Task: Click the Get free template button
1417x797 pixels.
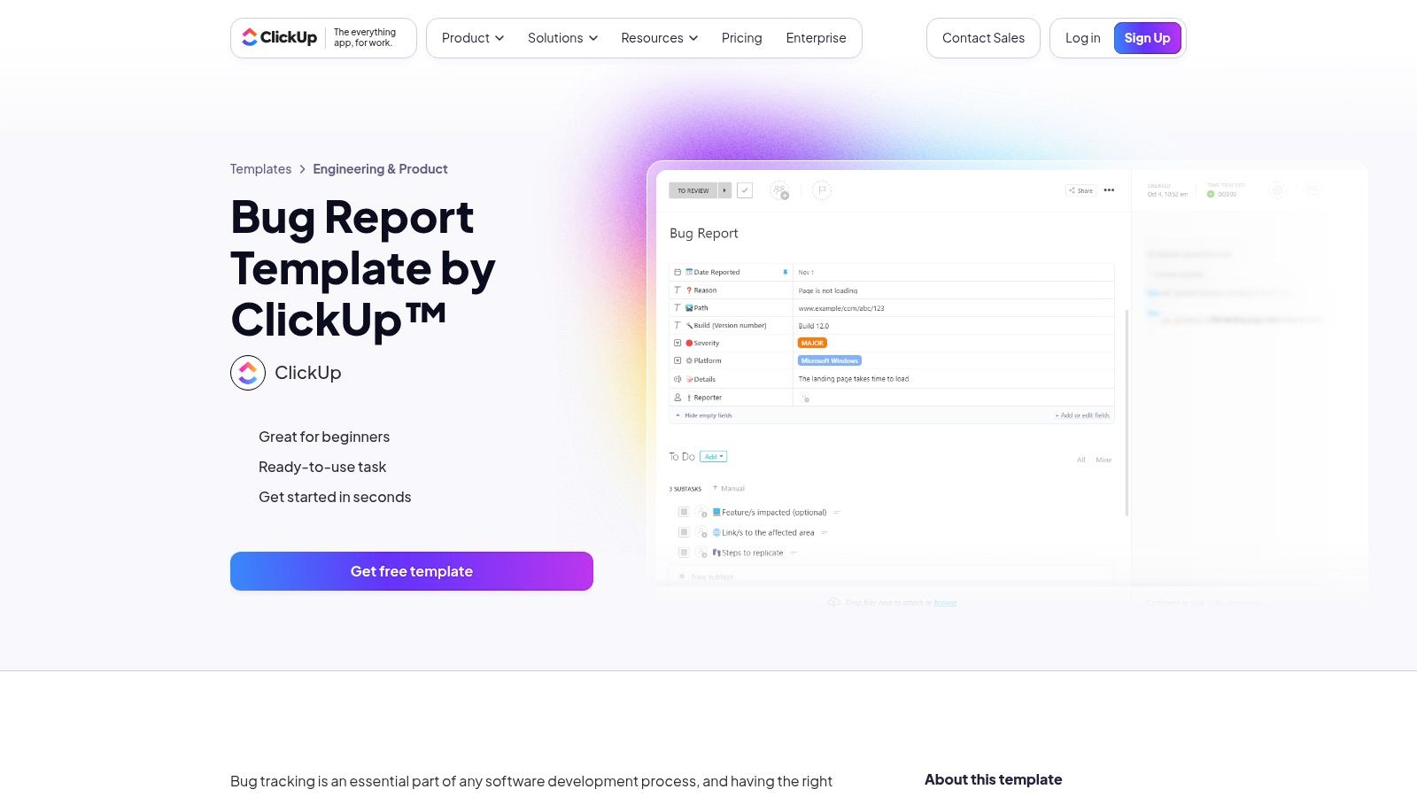Action: pos(411,571)
